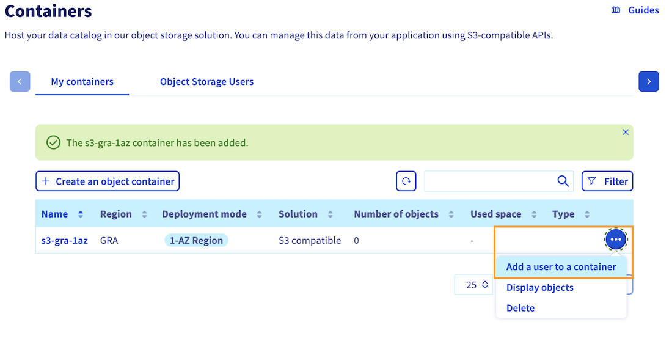
Task: Click into the container search field
Action: pyautogui.click(x=489, y=181)
